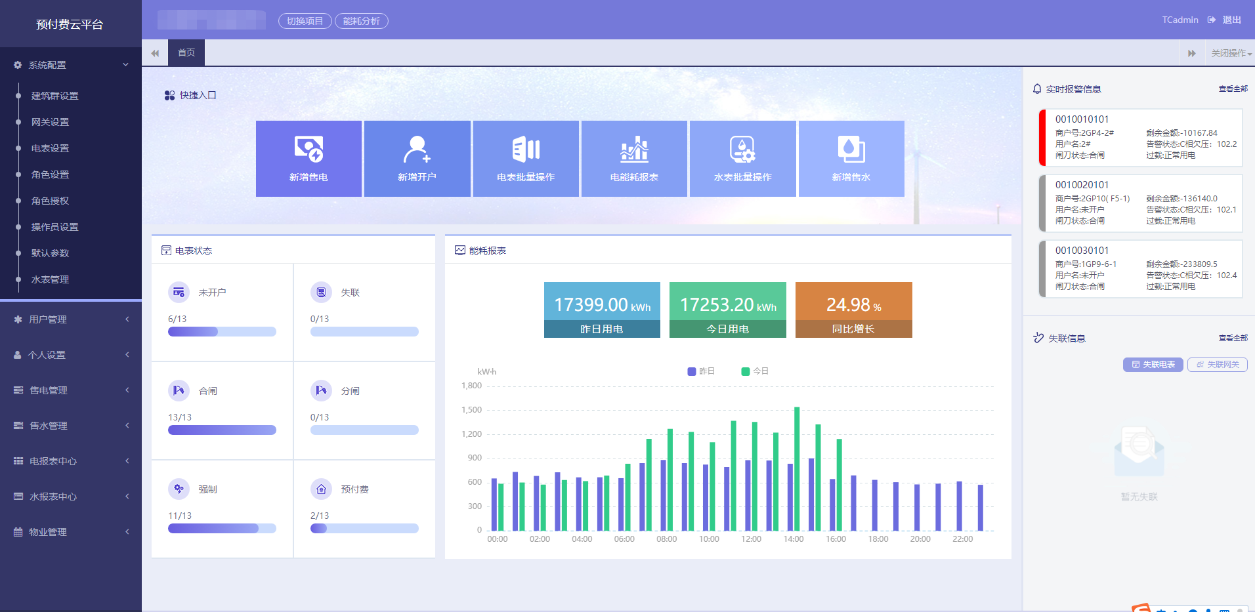Viewport: 1255px width, 612px height.
Task: Switch to 失联网关 filter
Action: [x=1217, y=365]
